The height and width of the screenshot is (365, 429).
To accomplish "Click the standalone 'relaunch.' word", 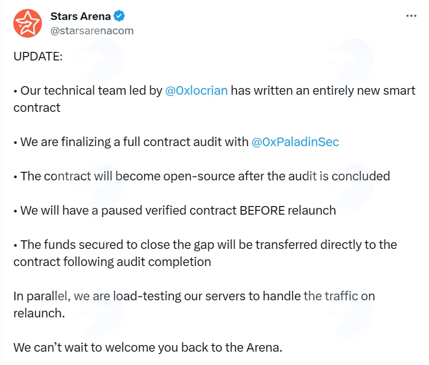I will [x=39, y=313].
